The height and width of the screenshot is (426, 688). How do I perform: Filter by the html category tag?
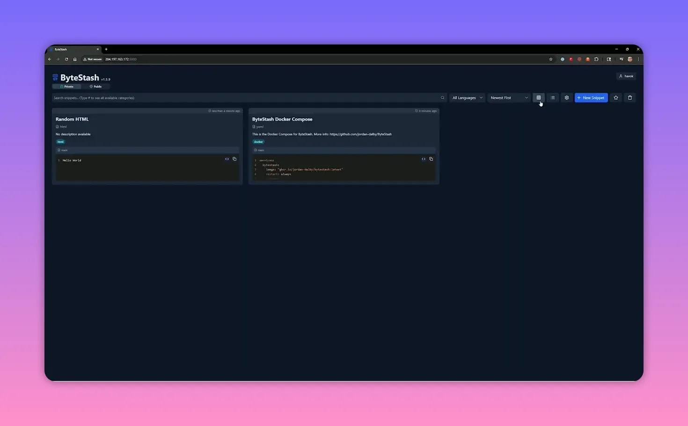coord(60,142)
